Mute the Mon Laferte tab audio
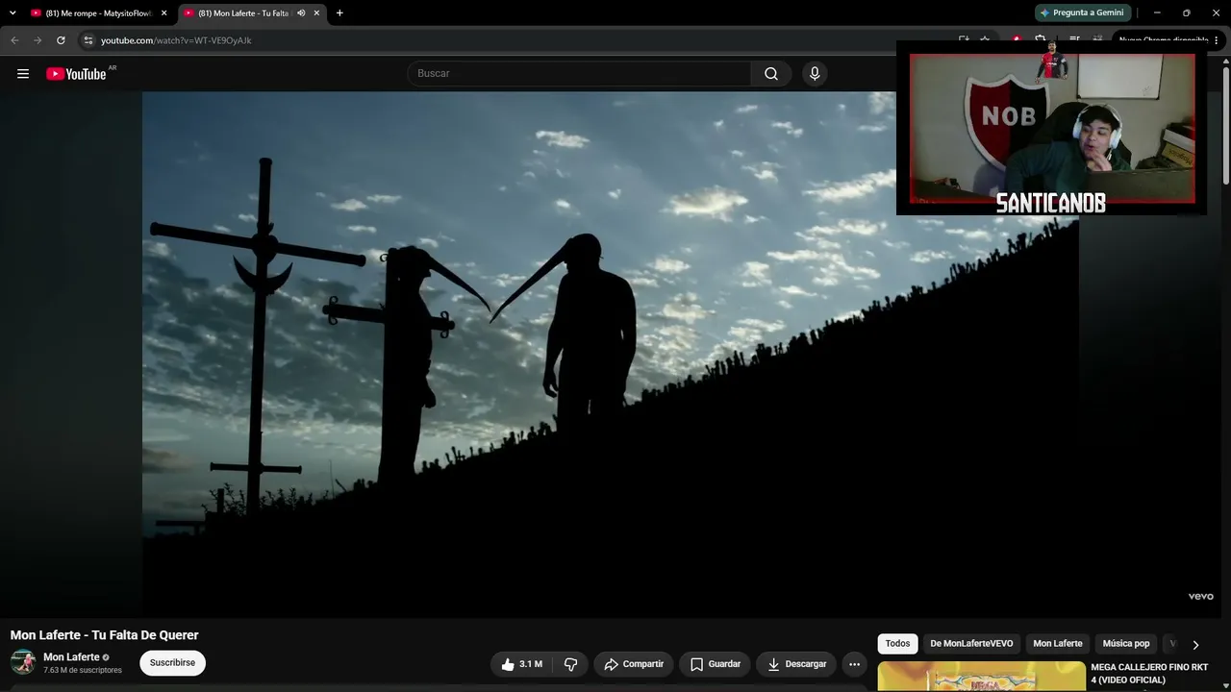Image resolution: width=1231 pixels, height=692 pixels. tap(301, 13)
